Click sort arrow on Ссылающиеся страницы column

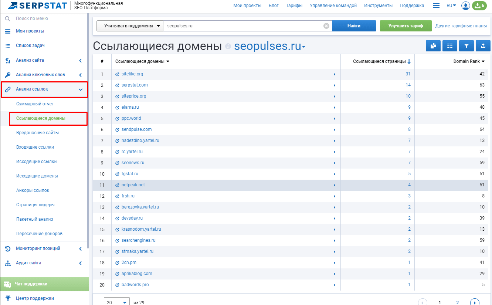click(409, 61)
